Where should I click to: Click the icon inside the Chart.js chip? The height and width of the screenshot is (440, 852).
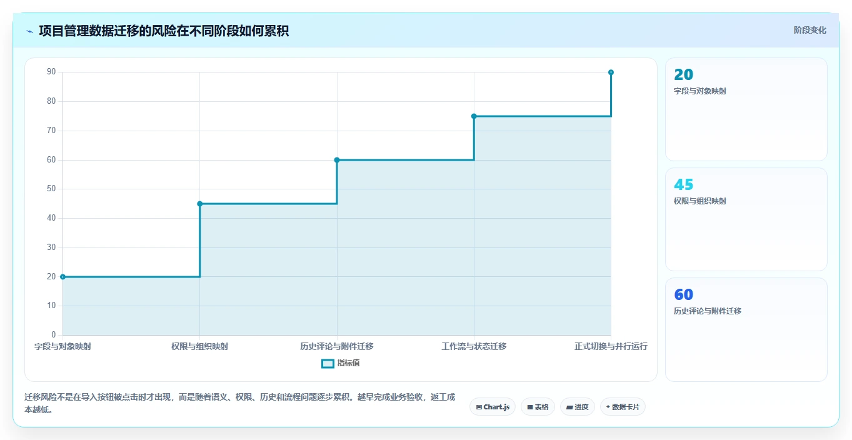(479, 407)
